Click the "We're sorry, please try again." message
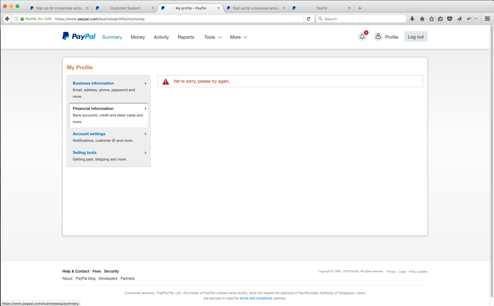The width and height of the screenshot is (494, 306). pyautogui.click(x=202, y=81)
